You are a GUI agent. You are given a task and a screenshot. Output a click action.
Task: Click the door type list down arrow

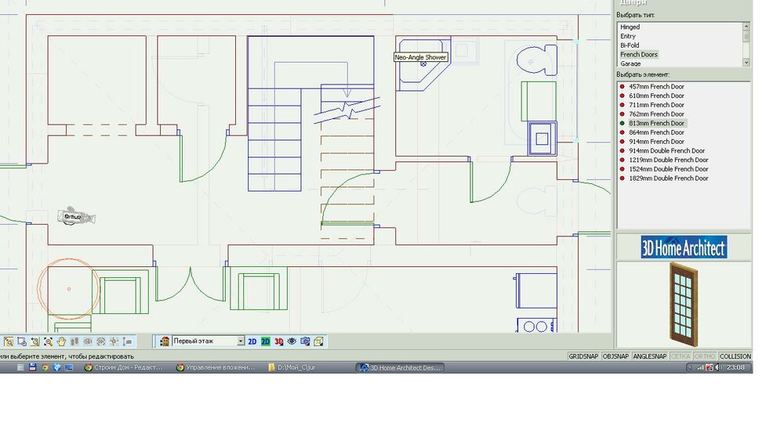point(746,63)
